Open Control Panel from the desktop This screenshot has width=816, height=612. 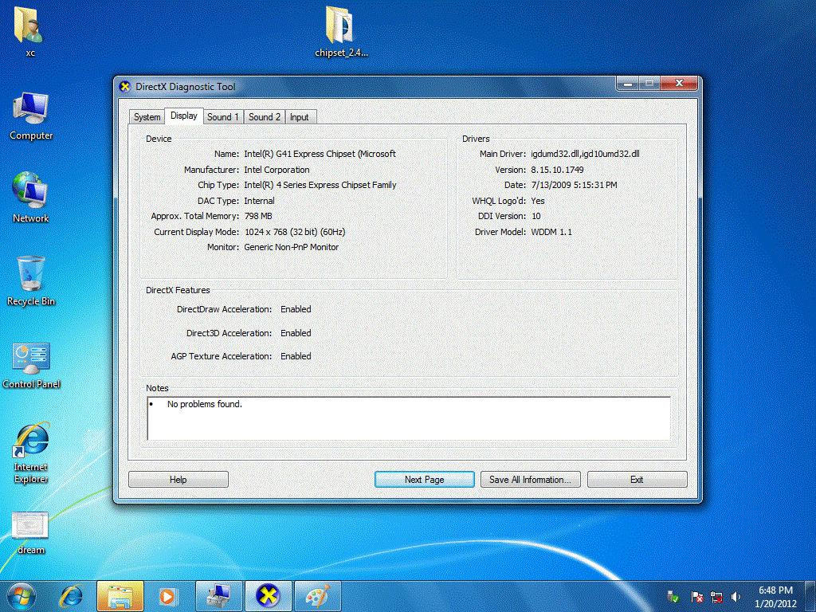(30, 359)
